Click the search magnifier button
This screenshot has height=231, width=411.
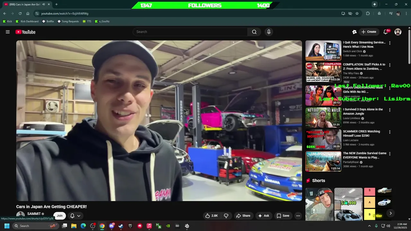254,32
